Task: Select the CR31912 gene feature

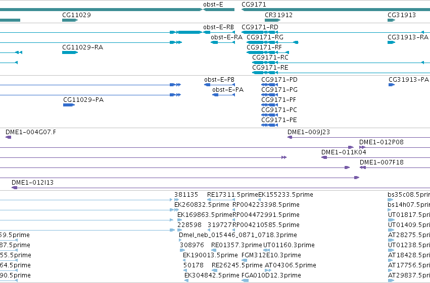Action: point(272,20)
